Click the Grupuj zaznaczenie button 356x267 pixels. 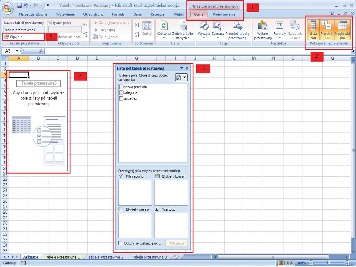pyautogui.click(x=111, y=23)
